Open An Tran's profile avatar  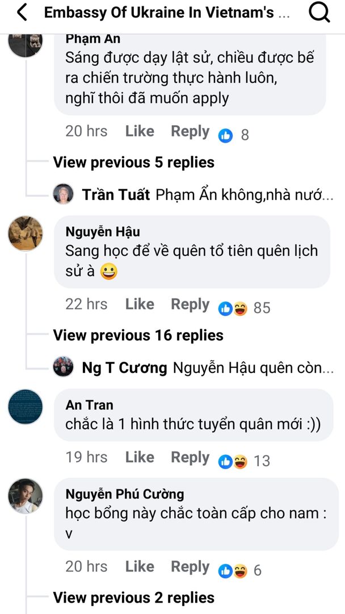[x=26, y=406]
